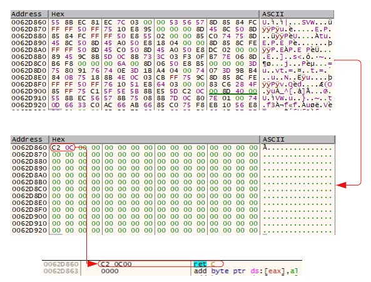
Task: Click byte C1 in upper dump row 0062D900
Action: (95, 91)
